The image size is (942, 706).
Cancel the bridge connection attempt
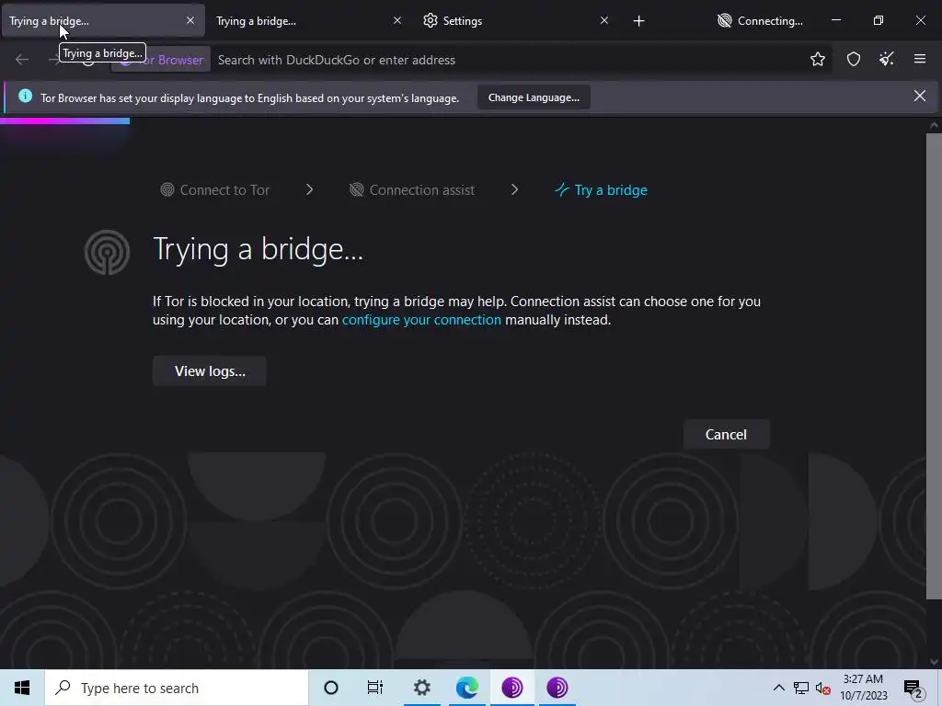click(726, 435)
